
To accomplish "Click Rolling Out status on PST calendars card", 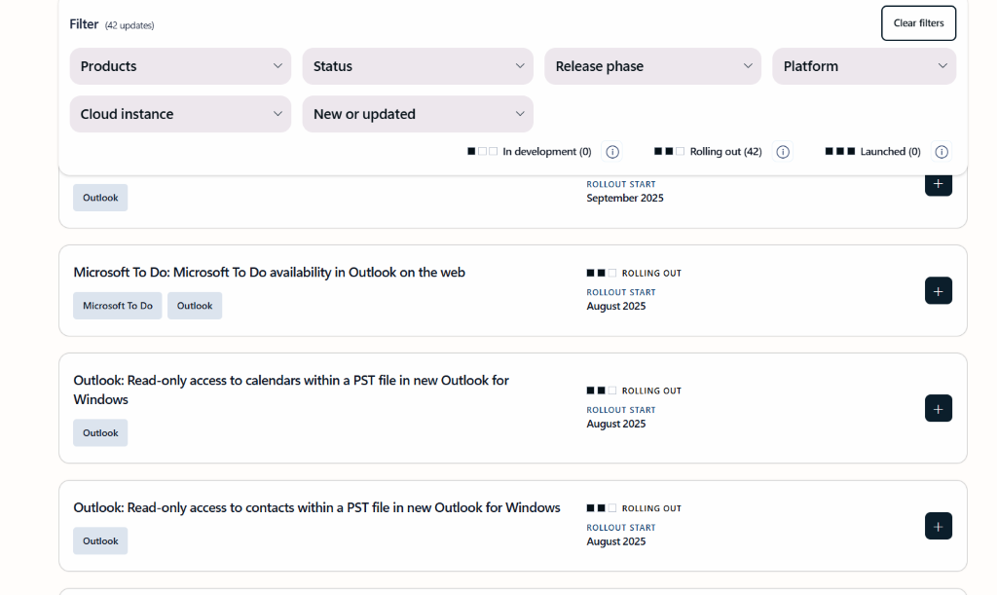I will click(651, 390).
